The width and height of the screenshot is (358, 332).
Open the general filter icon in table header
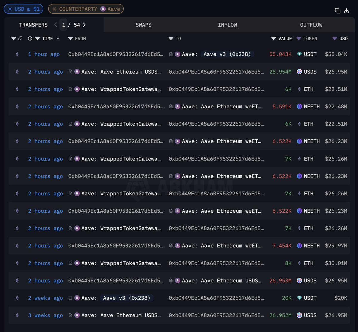pyautogui.click(x=14, y=38)
